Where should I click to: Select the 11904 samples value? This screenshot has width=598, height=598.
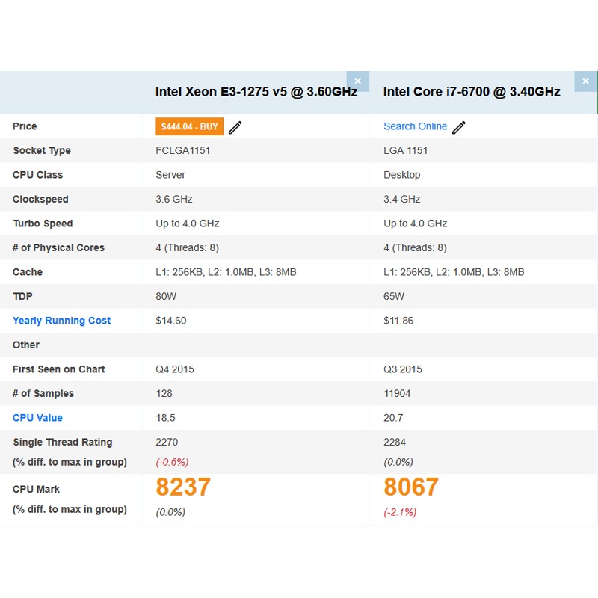(397, 394)
